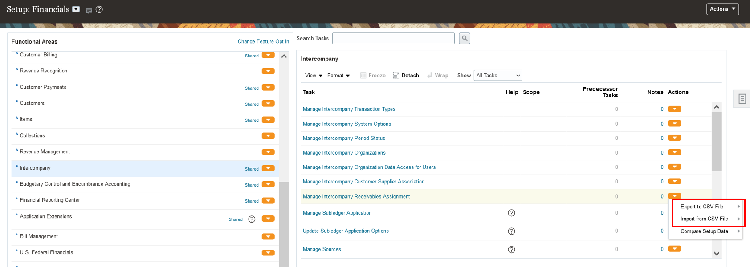This screenshot has width=750, height=267.
Task: Click help for Update Subledger Application Options
Action: tap(511, 231)
